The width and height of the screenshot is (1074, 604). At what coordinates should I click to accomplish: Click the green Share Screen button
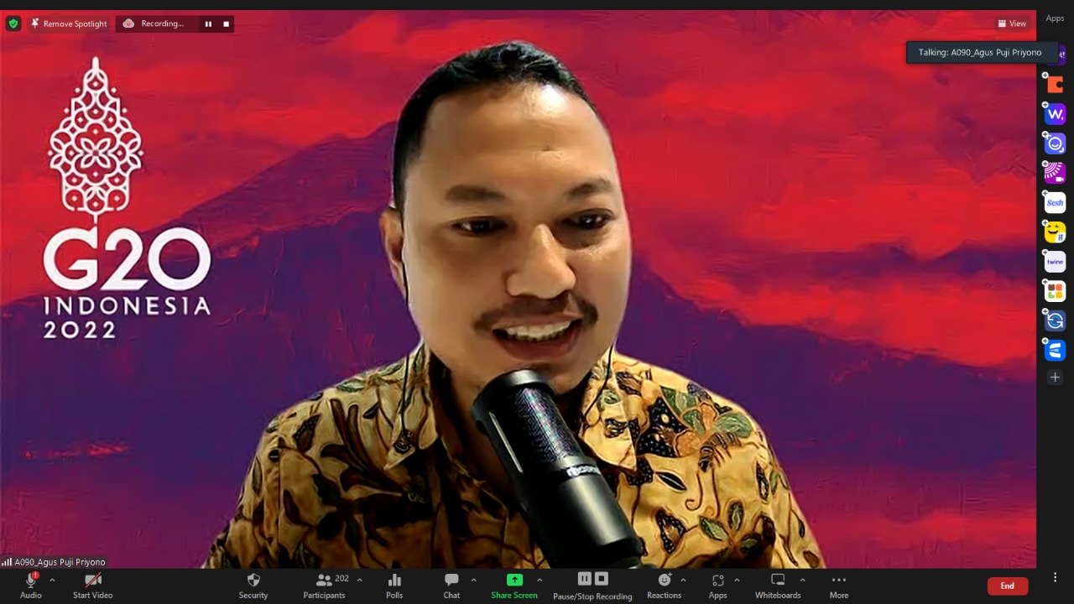(514, 581)
